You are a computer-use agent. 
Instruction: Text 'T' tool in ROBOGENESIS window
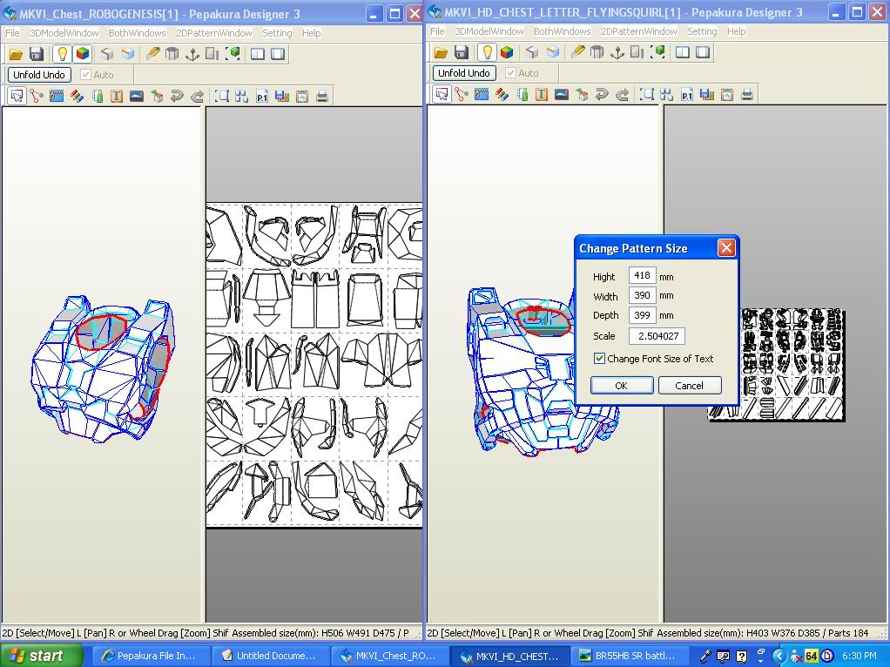tap(117, 96)
